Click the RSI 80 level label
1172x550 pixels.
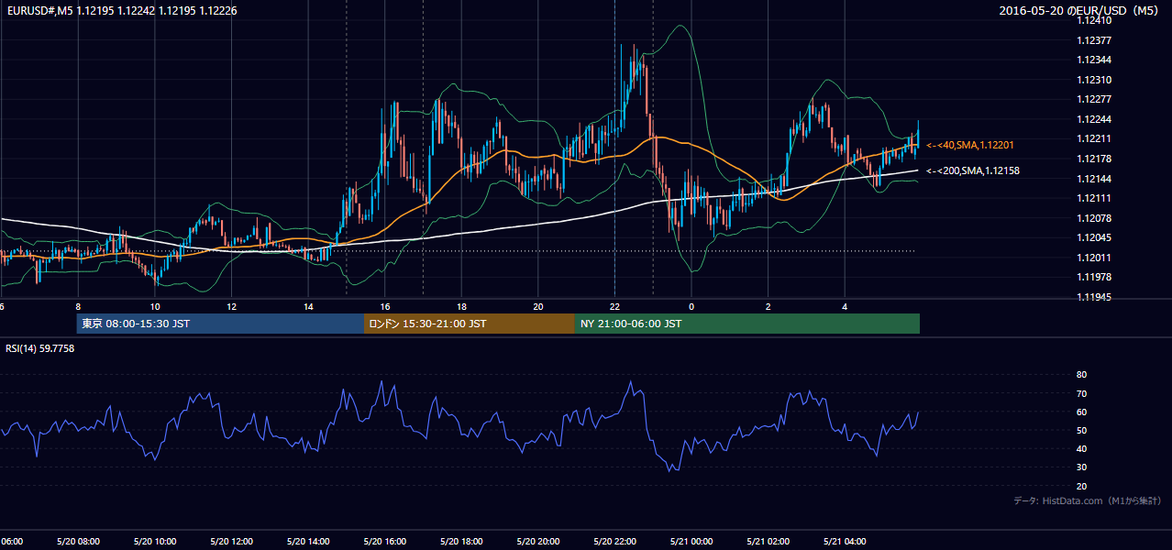tap(1081, 375)
